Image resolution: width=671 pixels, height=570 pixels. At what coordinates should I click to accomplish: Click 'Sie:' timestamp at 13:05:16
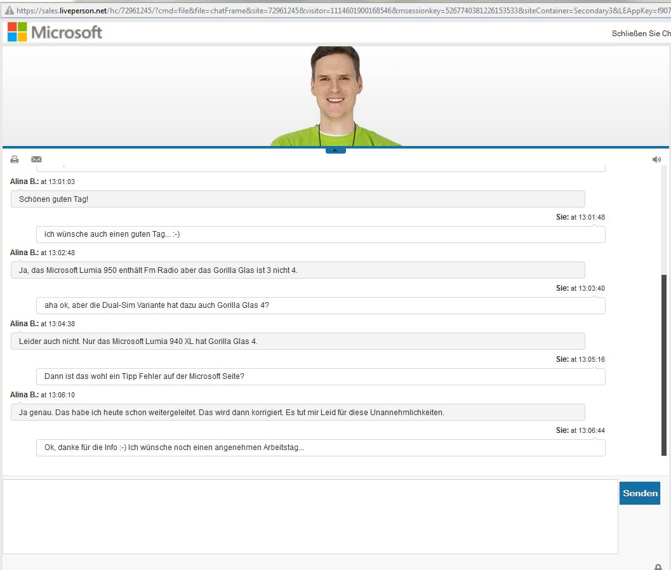pos(580,359)
